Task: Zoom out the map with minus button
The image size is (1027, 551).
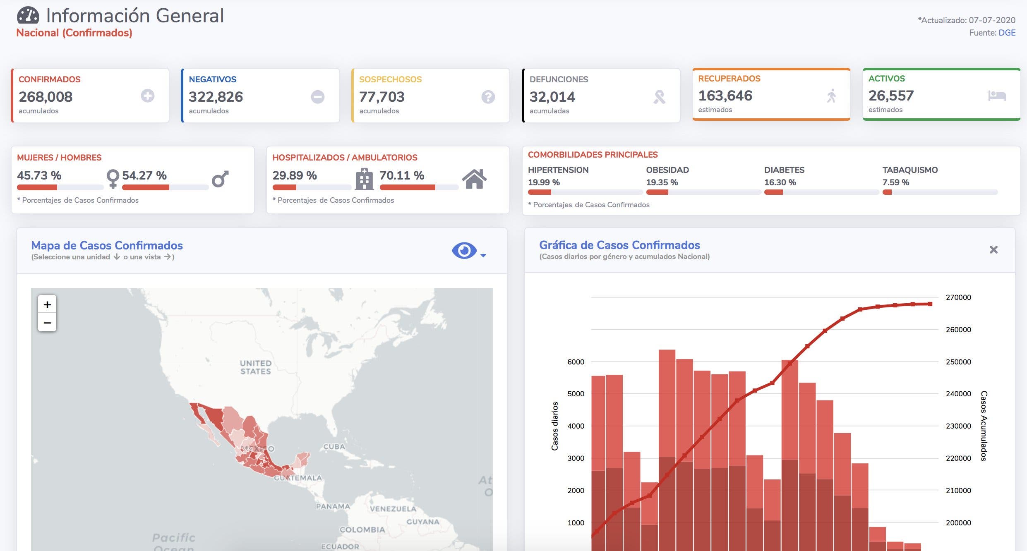Action: coord(47,323)
